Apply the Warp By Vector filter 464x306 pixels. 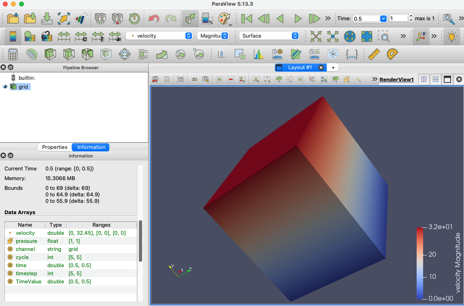point(162,54)
